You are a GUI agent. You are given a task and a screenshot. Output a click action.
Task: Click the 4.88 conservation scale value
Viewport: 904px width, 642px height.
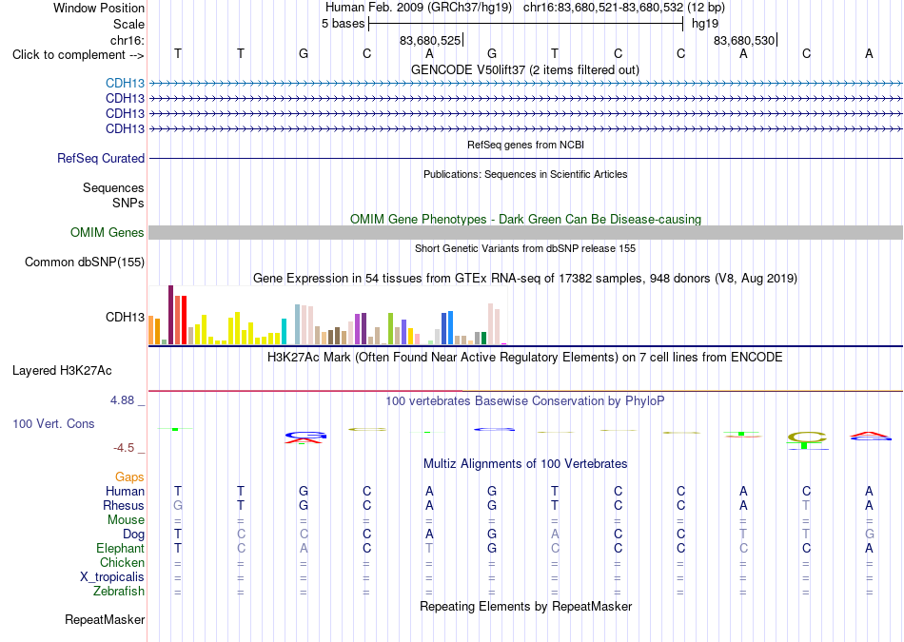pyautogui.click(x=122, y=400)
